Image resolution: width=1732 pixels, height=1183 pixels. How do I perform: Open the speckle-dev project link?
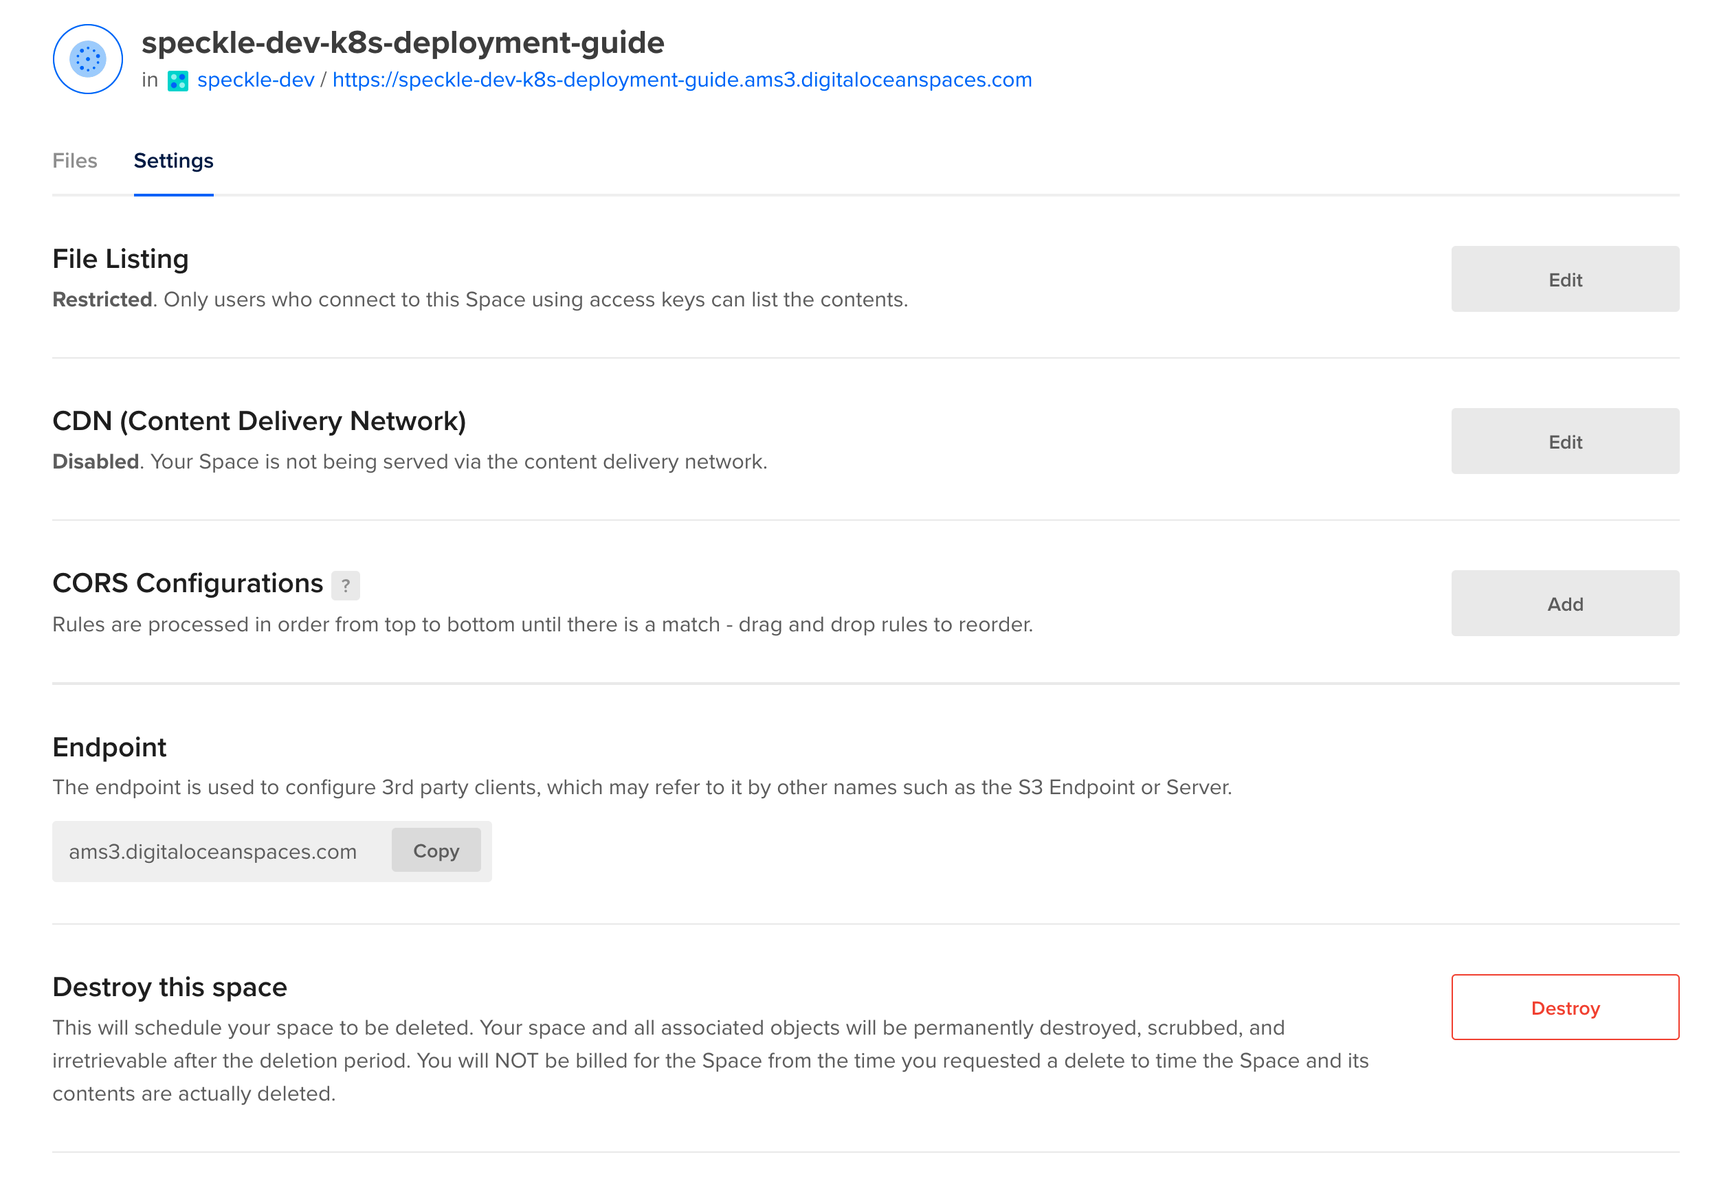[x=256, y=80]
